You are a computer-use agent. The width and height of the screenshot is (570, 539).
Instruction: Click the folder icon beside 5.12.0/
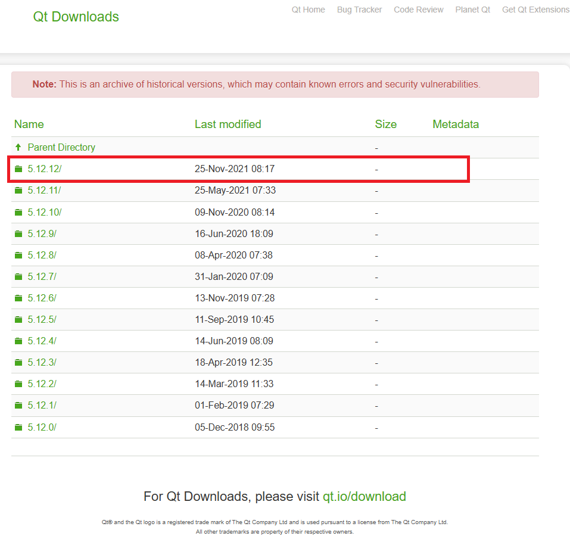point(18,427)
